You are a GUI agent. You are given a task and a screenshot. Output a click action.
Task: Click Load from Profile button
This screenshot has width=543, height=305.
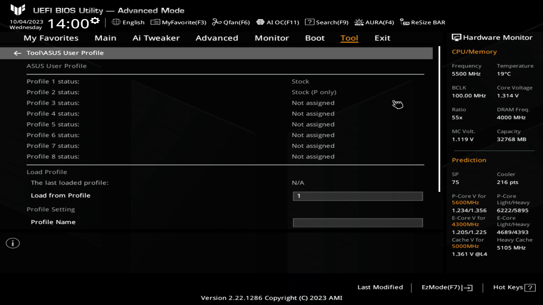61,195
